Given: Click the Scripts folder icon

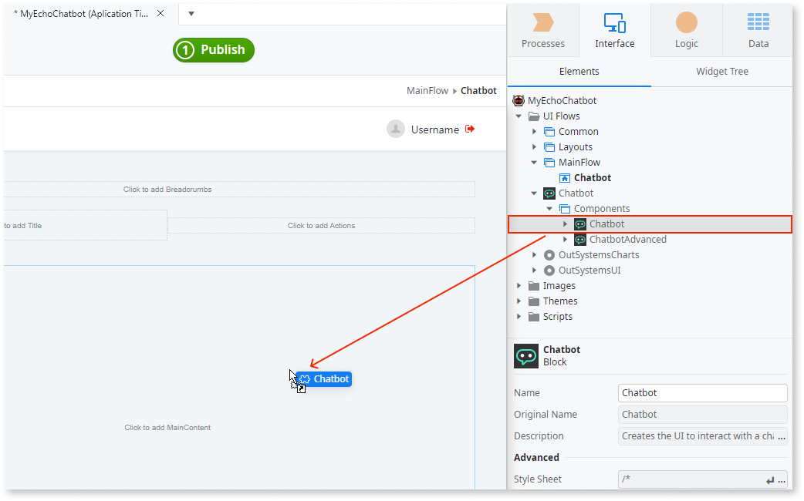Looking at the screenshot, I should click(534, 316).
